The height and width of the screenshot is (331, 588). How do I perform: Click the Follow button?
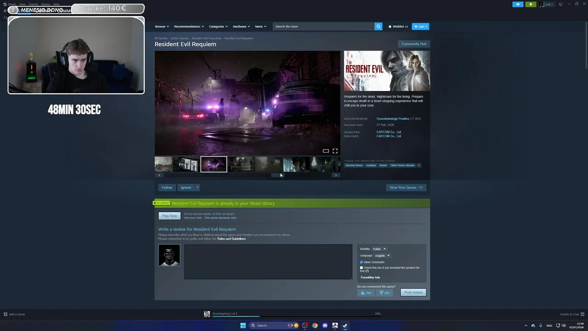167,188
